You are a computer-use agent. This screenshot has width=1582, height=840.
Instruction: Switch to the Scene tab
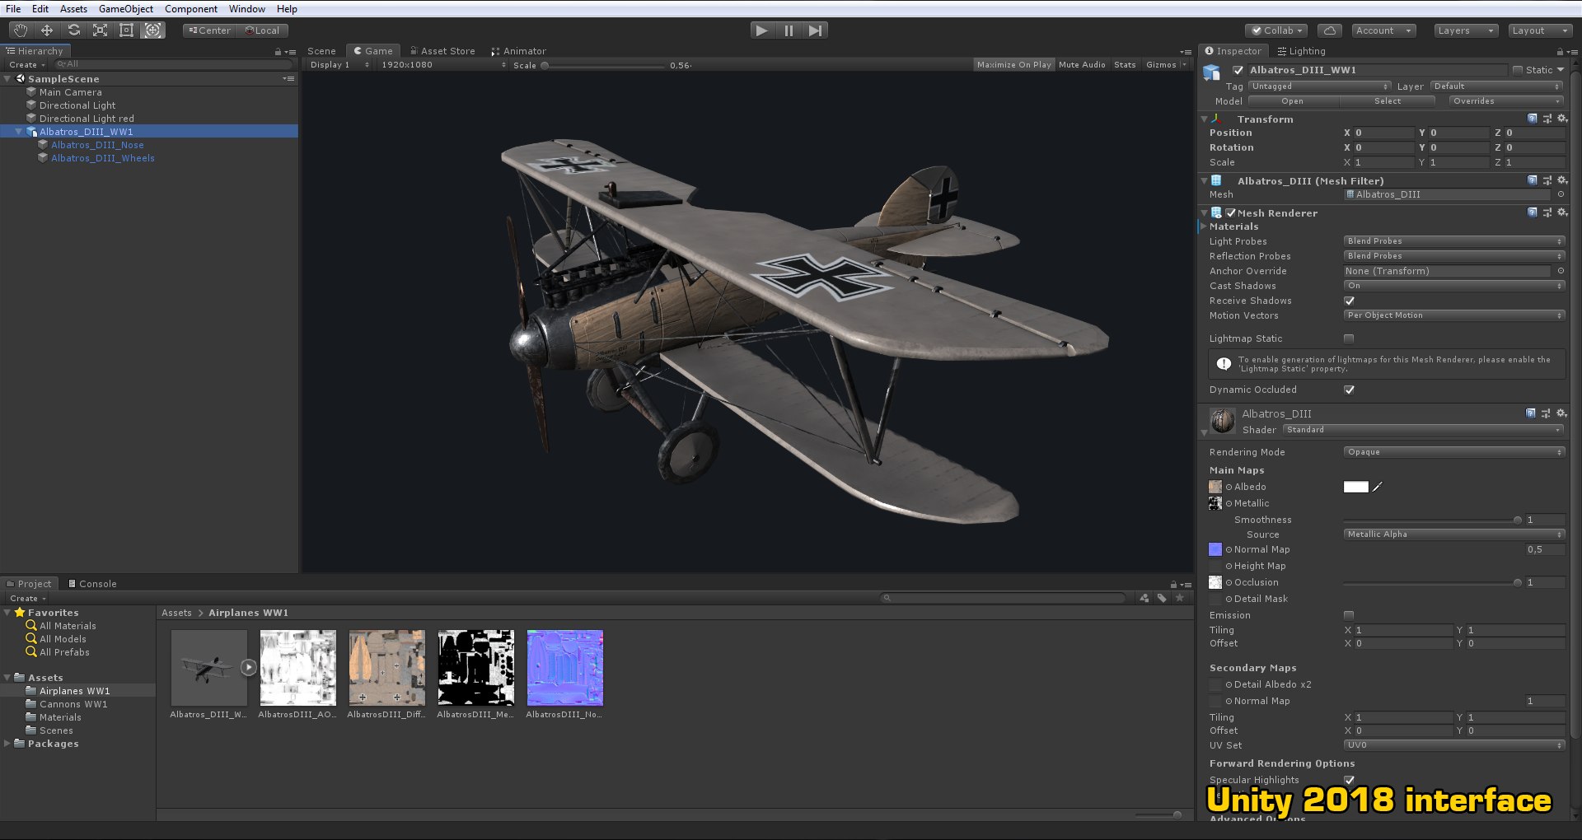pyautogui.click(x=321, y=51)
